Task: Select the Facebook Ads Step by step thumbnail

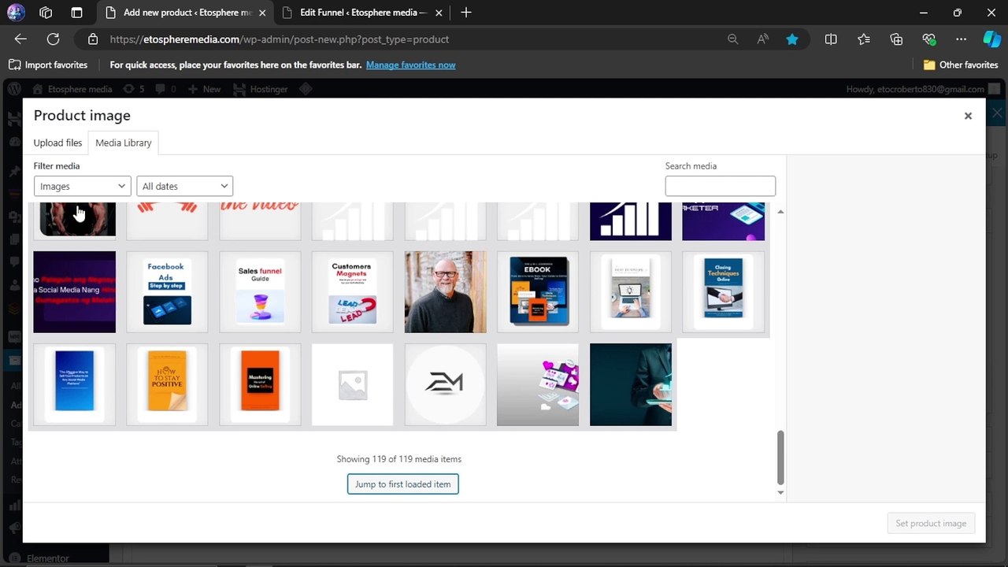Action: (x=167, y=292)
